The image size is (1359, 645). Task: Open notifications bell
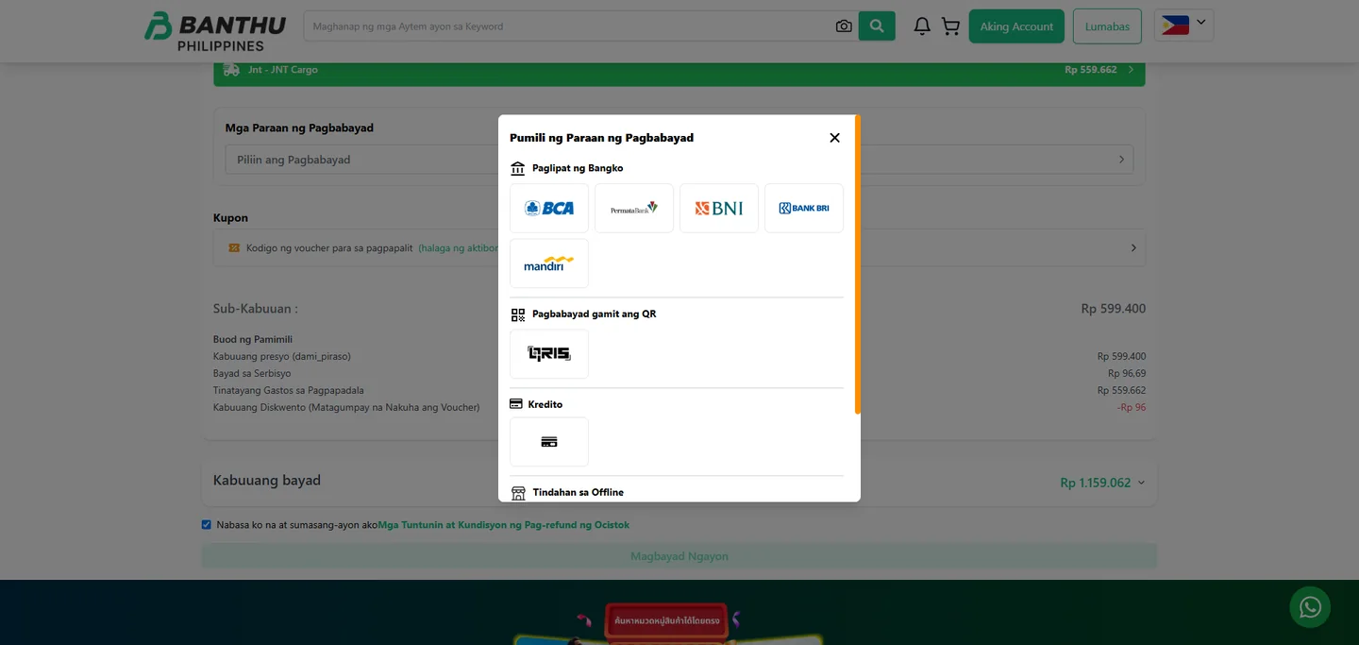pyautogui.click(x=922, y=26)
